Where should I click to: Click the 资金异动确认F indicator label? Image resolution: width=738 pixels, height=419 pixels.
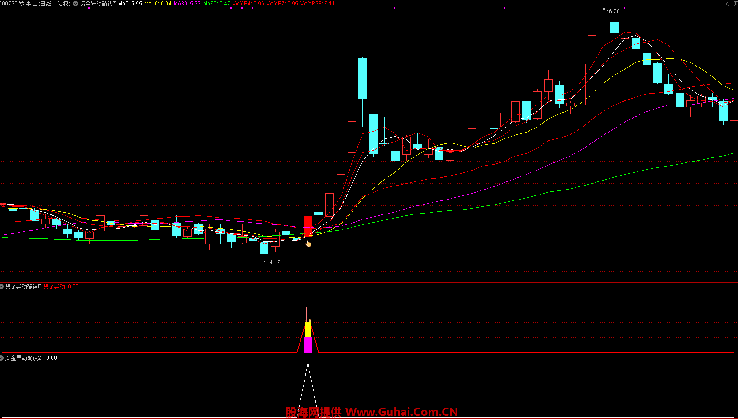click(x=23, y=286)
